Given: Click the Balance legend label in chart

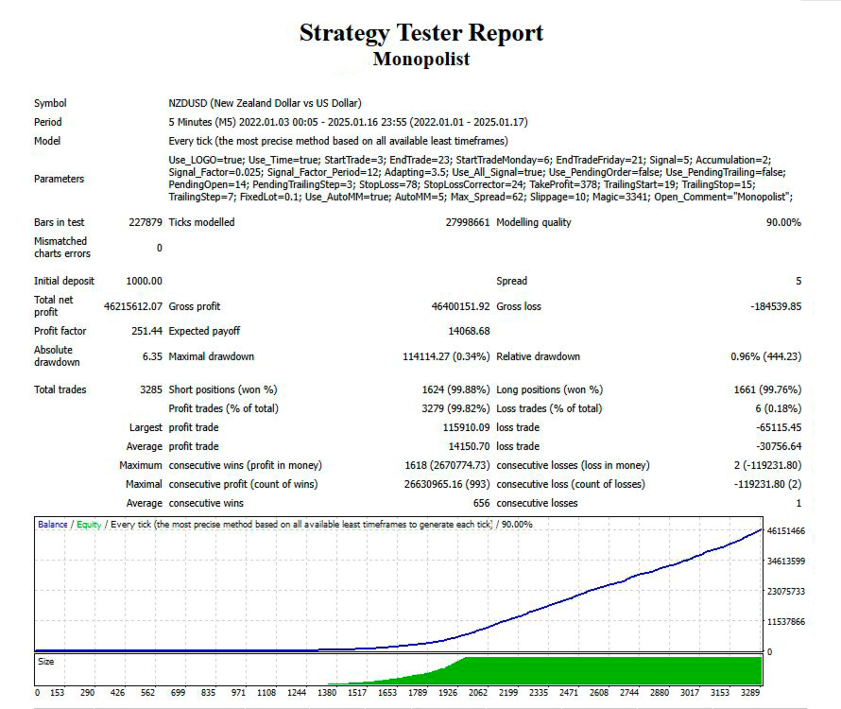Looking at the screenshot, I should click(x=53, y=525).
